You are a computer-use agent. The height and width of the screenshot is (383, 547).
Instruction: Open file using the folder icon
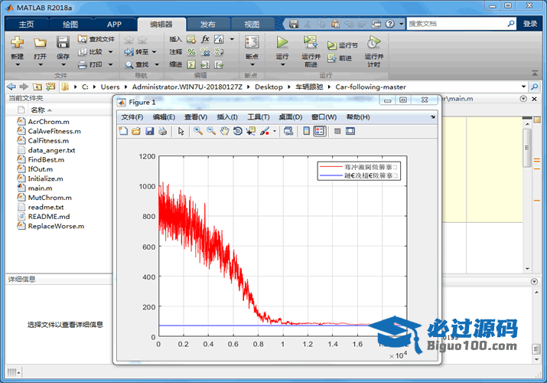[x=40, y=43]
